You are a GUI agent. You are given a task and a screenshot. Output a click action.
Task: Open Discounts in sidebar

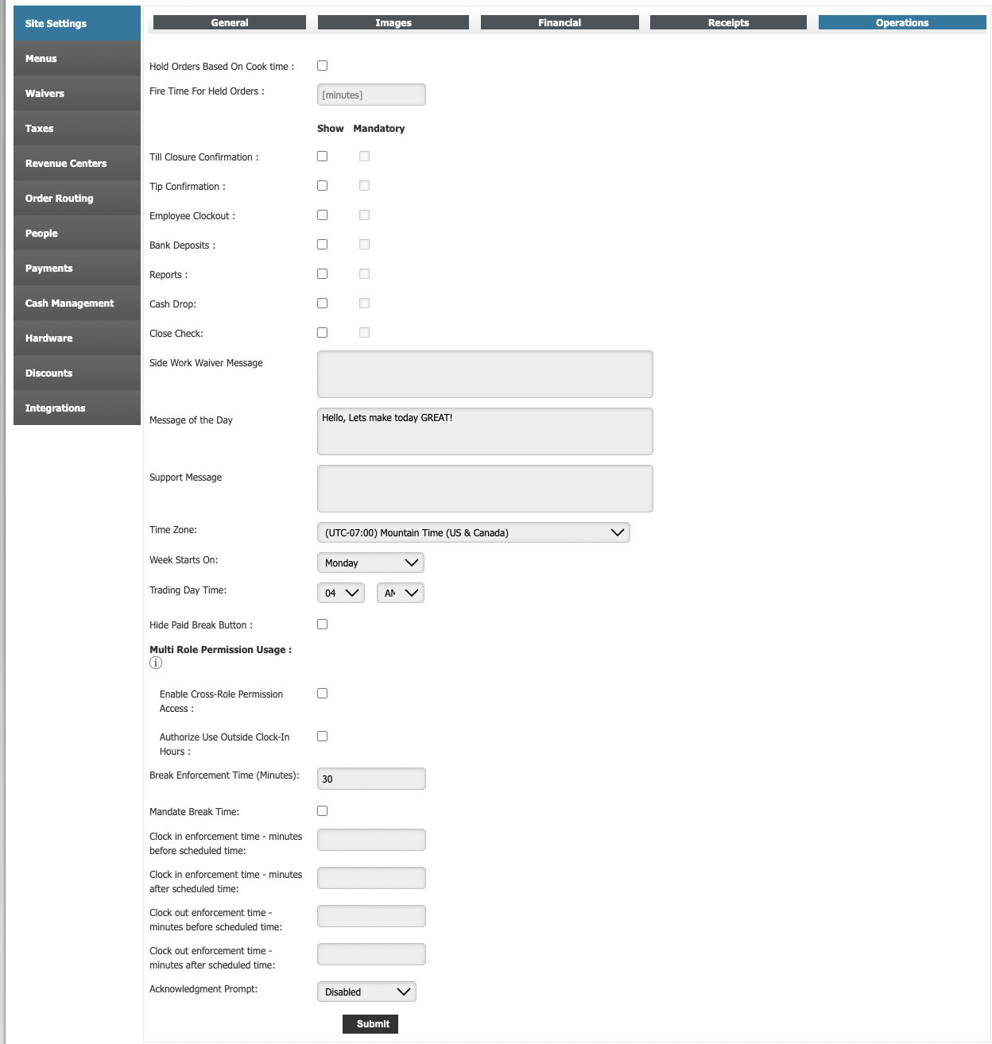click(x=77, y=373)
